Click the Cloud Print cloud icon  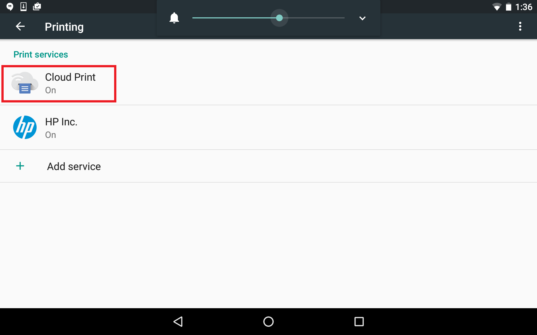[x=25, y=83]
